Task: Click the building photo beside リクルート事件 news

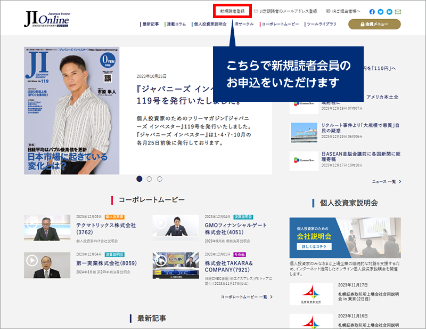Action: (x=304, y=133)
